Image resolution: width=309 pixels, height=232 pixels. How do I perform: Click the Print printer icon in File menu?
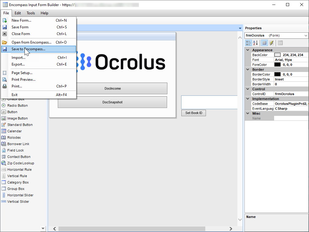tap(5, 86)
